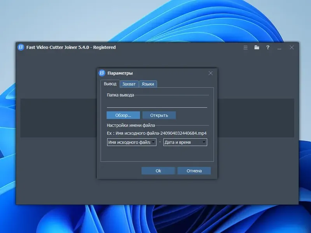
Task: Confirm settings with the Ok button
Action: [x=158, y=170]
